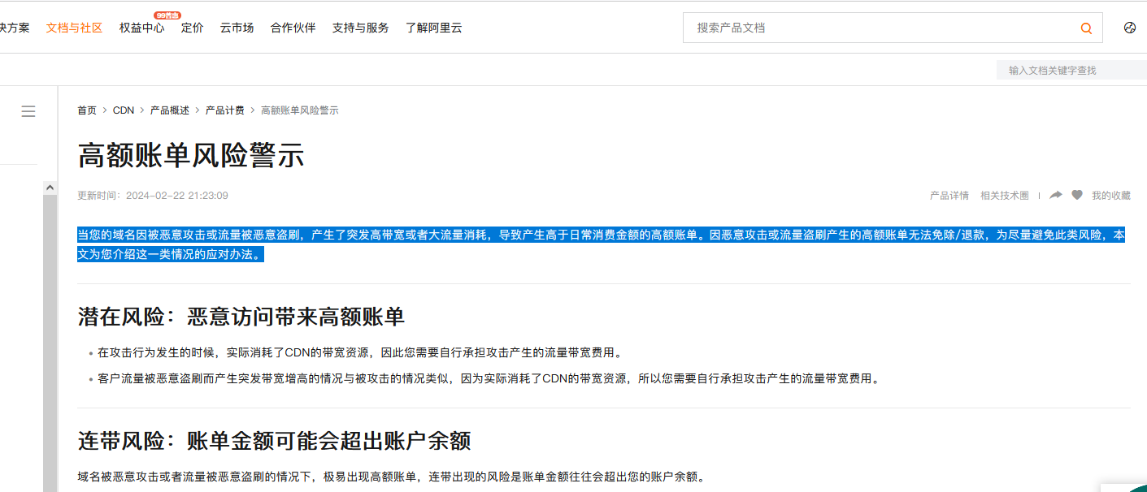Viewport: 1147px width, 492px height.
Task: Open the globe language icon
Action: [x=1129, y=28]
